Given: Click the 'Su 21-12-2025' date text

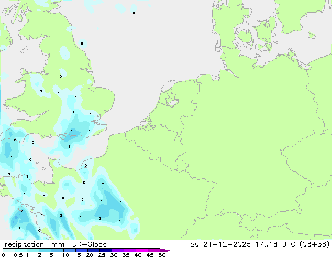Looking at the screenshot, I should (x=220, y=244).
